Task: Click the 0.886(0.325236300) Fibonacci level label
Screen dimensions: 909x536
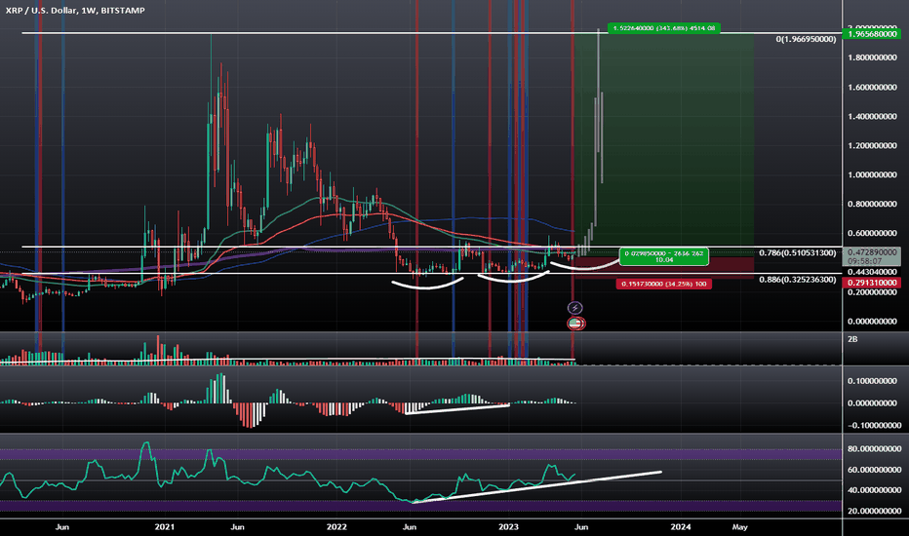Action: (x=797, y=280)
